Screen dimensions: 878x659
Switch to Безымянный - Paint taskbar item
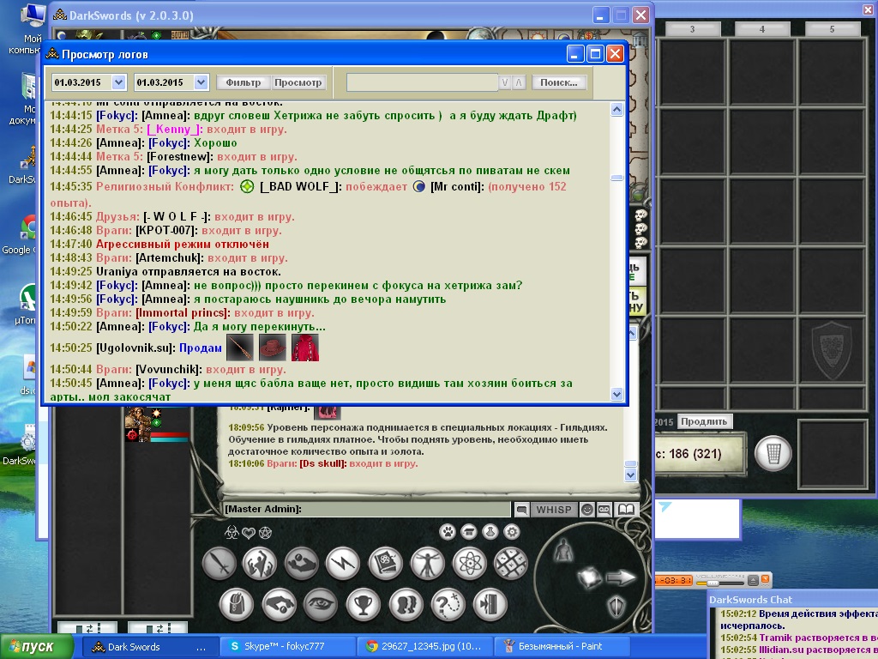pos(561,647)
